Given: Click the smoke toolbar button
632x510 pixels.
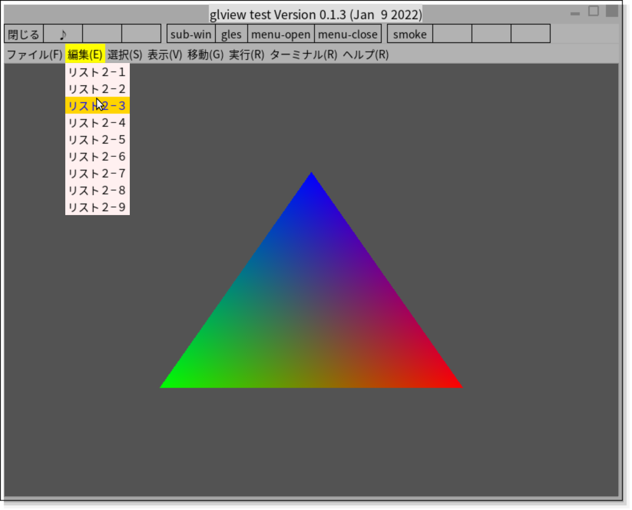Looking at the screenshot, I should pos(410,34).
